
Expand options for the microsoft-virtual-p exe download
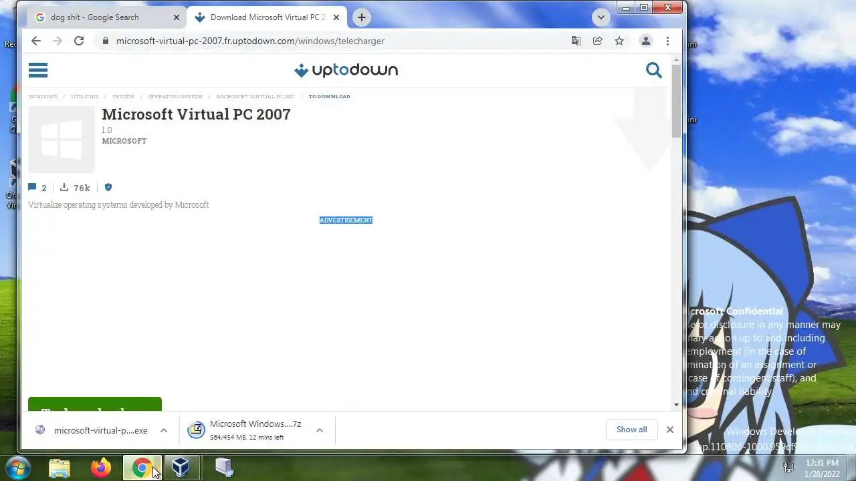[164, 430]
